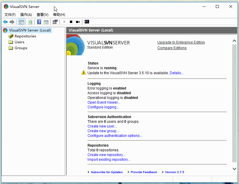Click the VisualSVN Server (Local) header bar

[x=152, y=30]
